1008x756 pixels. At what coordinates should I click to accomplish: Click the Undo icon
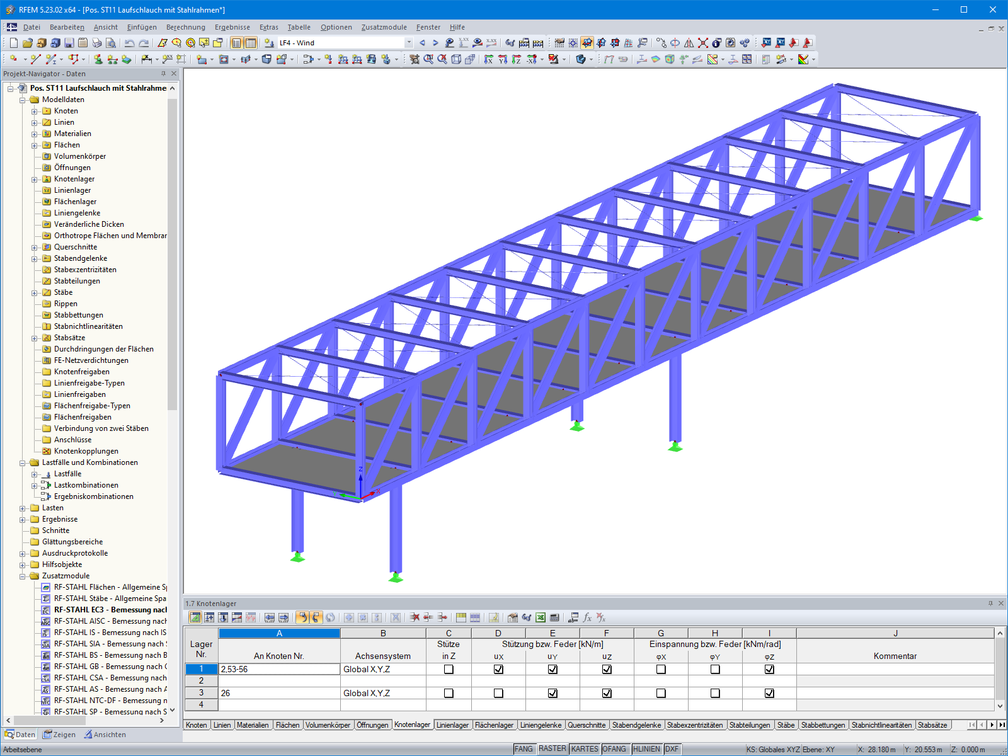(x=129, y=43)
